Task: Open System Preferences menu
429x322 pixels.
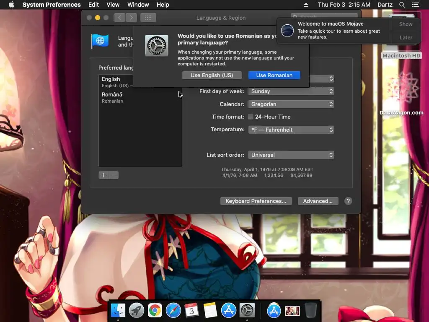Action: (52, 5)
